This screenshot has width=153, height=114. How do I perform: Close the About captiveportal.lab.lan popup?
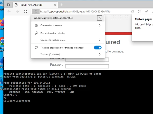tap(100, 18)
